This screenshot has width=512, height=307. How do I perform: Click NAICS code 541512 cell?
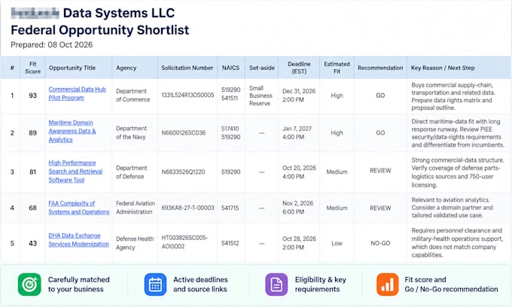coord(230,243)
